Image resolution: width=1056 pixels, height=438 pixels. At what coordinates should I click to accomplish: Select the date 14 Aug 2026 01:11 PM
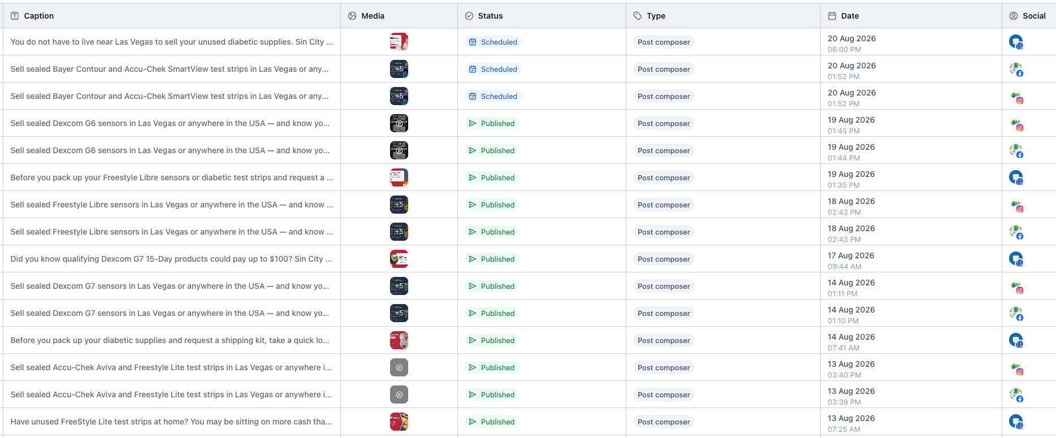(x=851, y=288)
